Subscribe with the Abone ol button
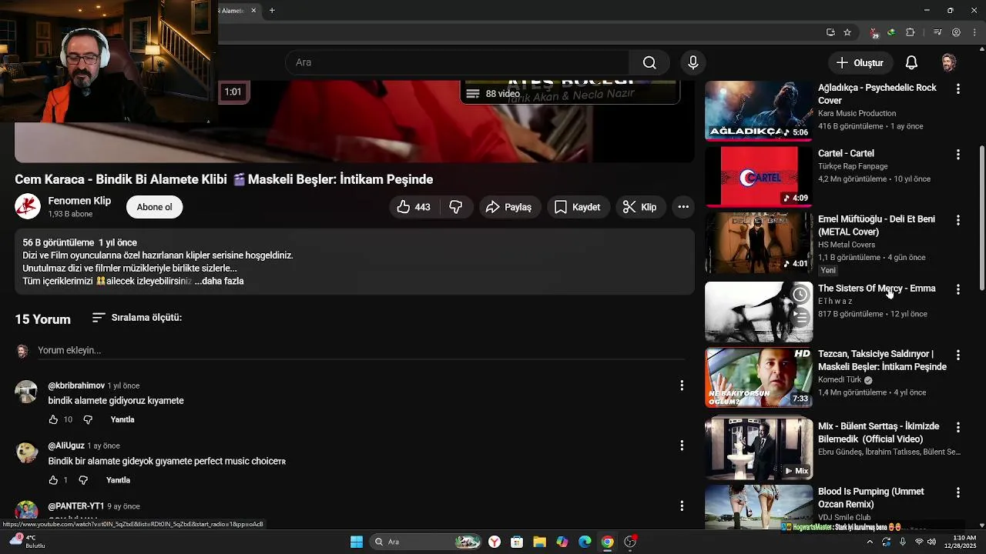Viewport: 986px width, 554px height. click(x=154, y=207)
